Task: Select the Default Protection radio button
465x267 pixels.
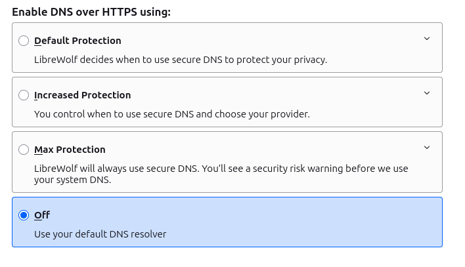Action: coord(24,41)
